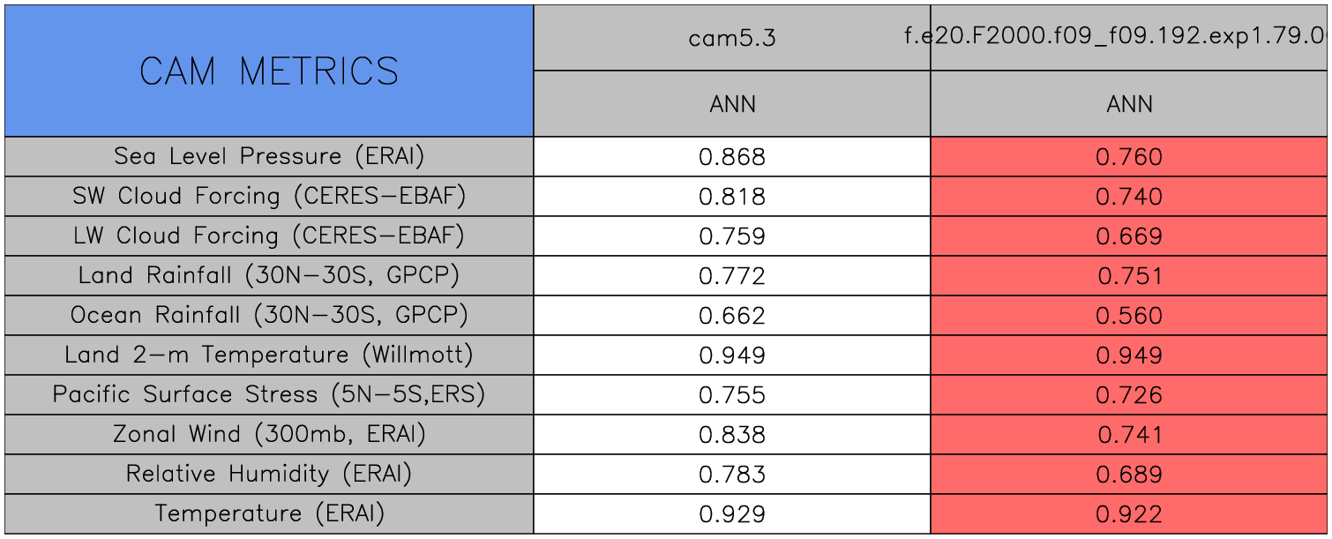The width and height of the screenshot is (1332, 539).
Task: Select the Ocean Rainfall row label
Action: (x=269, y=316)
